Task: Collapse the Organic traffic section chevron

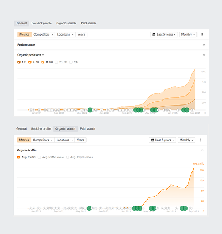Action: pos(202,150)
